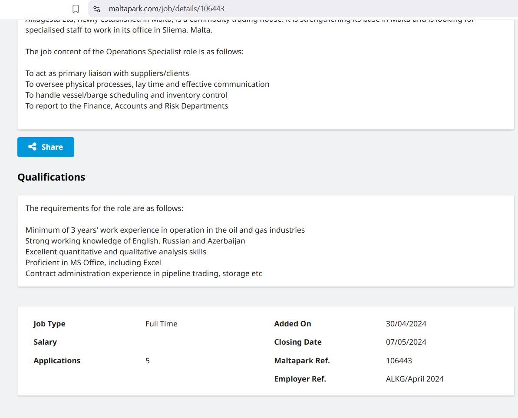518x418 pixels.
Task: Click the Maltapark Ref. number 106443
Action: [x=399, y=361]
